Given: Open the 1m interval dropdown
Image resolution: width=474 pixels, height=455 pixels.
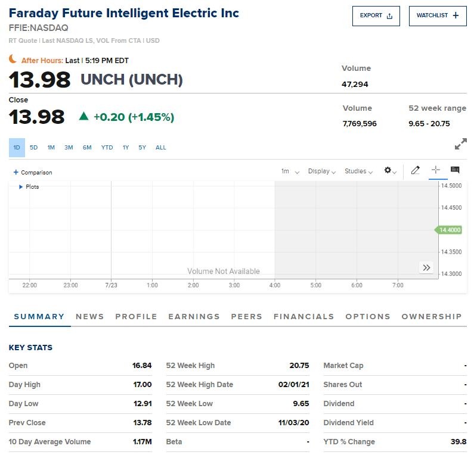Looking at the screenshot, I should pos(290,172).
